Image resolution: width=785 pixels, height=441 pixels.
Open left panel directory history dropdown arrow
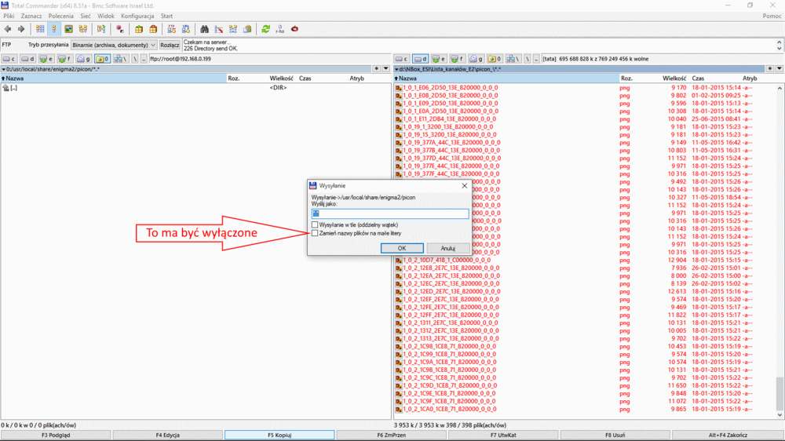pyautogui.click(x=385, y=69)
